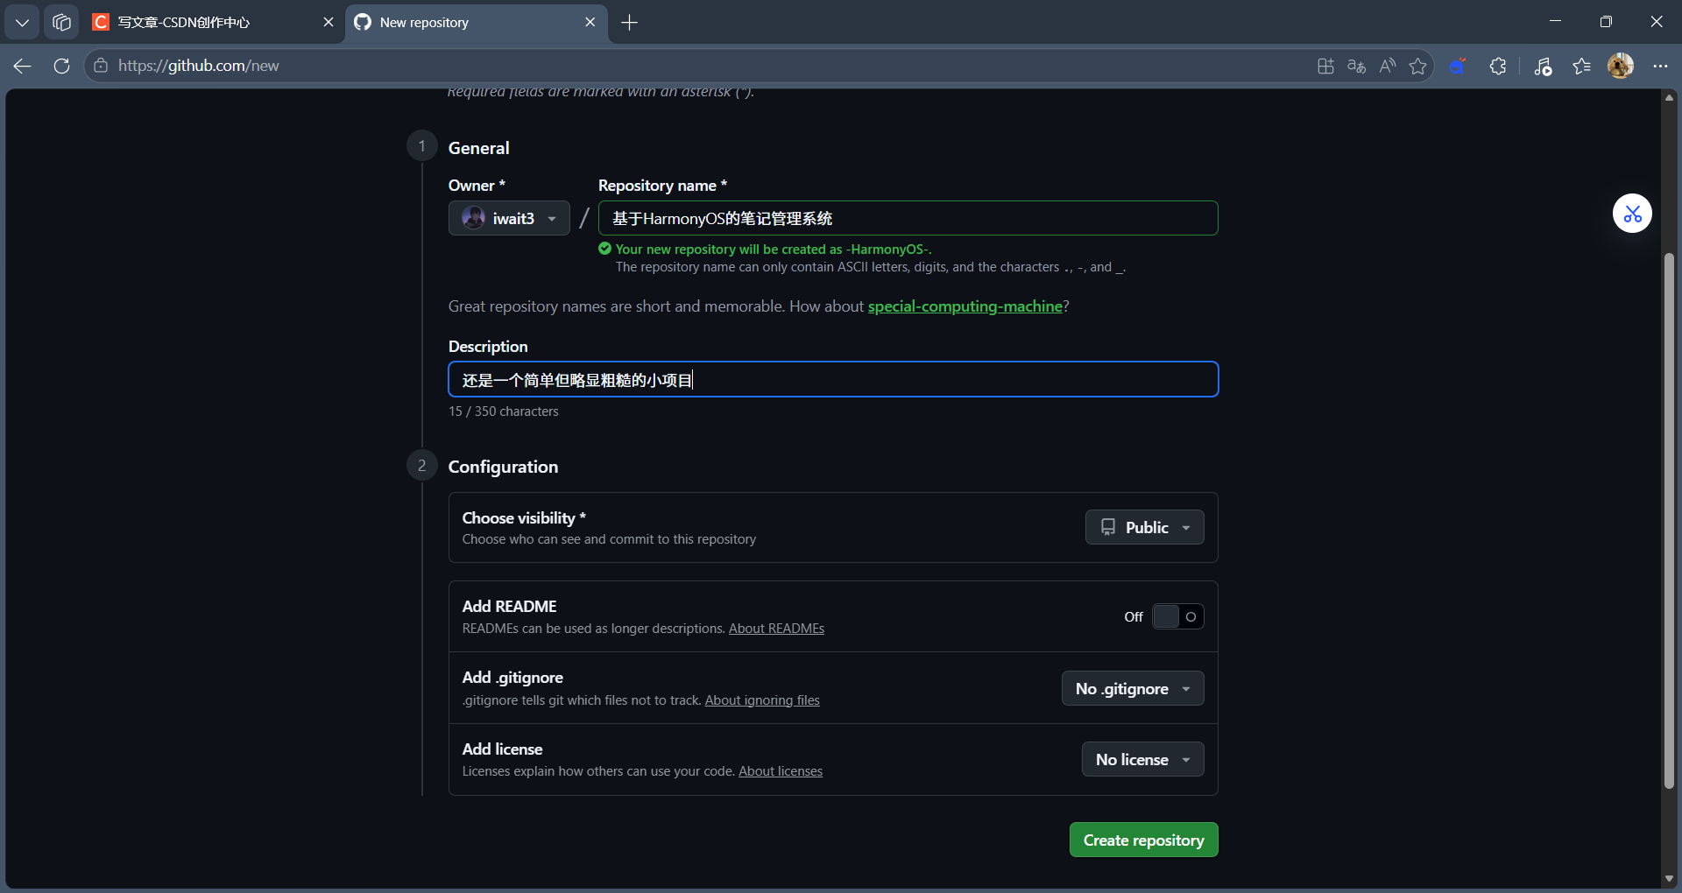Minimize the browser window

[x=1556, y=22]
